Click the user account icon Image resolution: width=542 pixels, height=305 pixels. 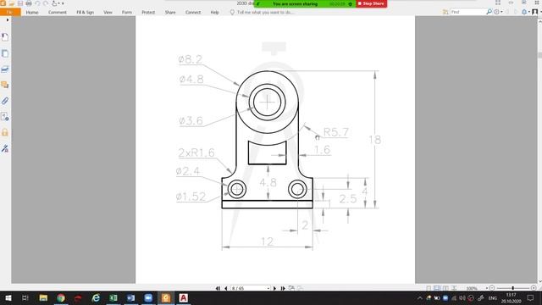click(534, 12)
